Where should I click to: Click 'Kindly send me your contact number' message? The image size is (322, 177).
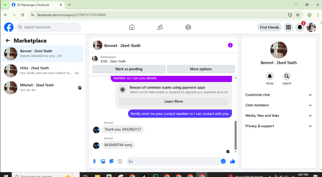[180, 114]
